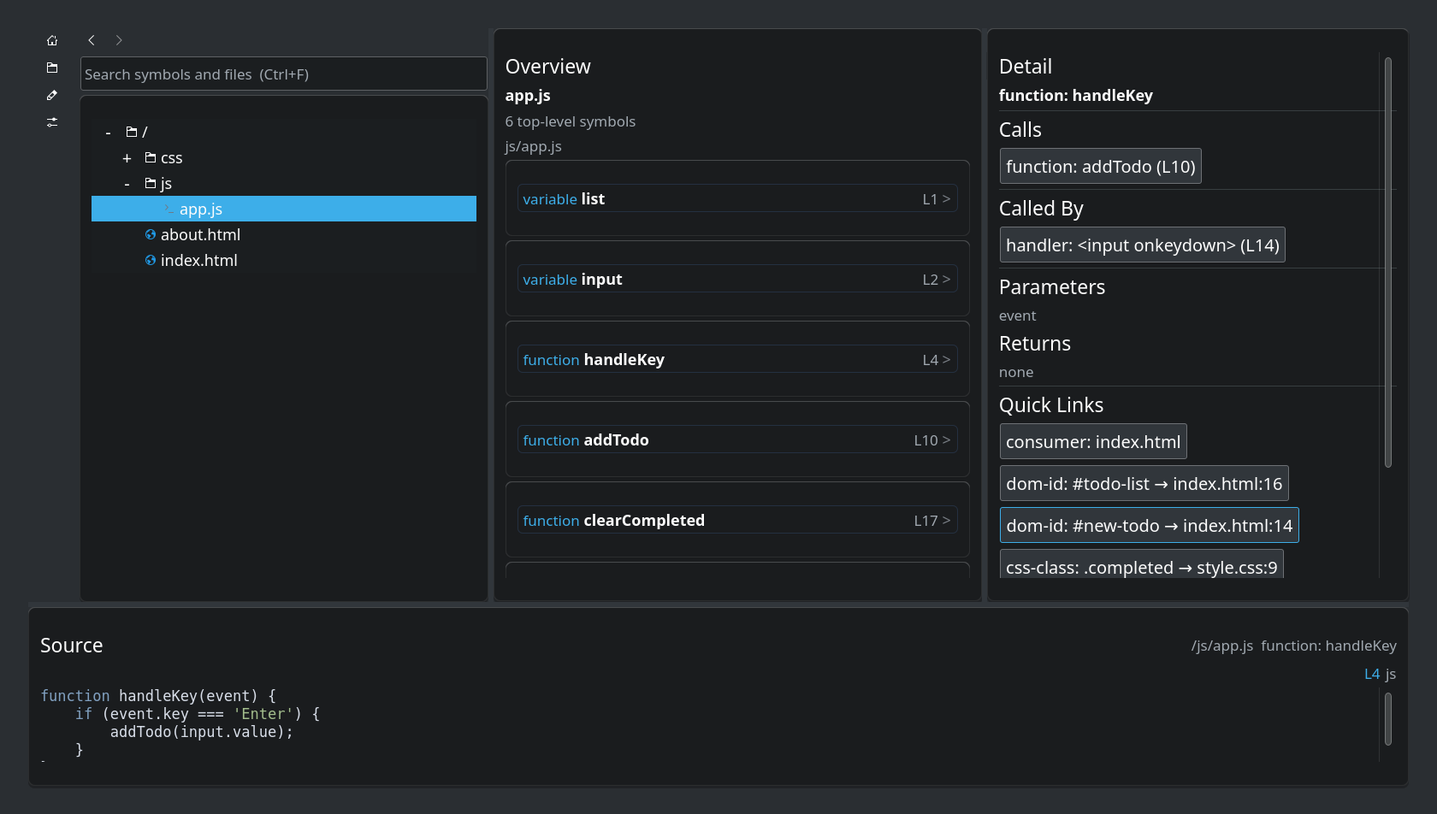Screen dimensions: 1437x814
Task: Open the function handleKey symbol row
Action: [737, 359]
